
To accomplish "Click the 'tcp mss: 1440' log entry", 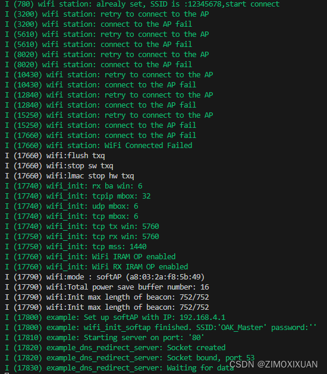I will point(76,246).
